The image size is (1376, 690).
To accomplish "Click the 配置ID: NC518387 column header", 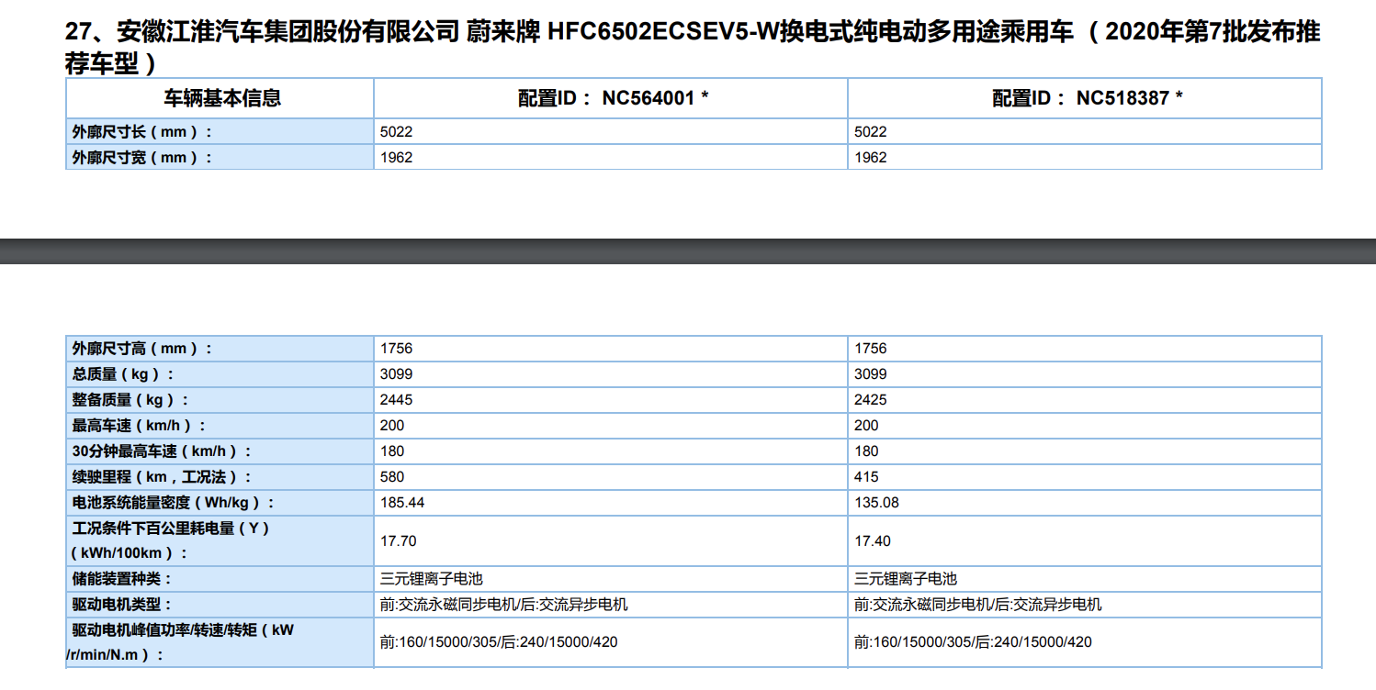I will [x=1087, y=98].
